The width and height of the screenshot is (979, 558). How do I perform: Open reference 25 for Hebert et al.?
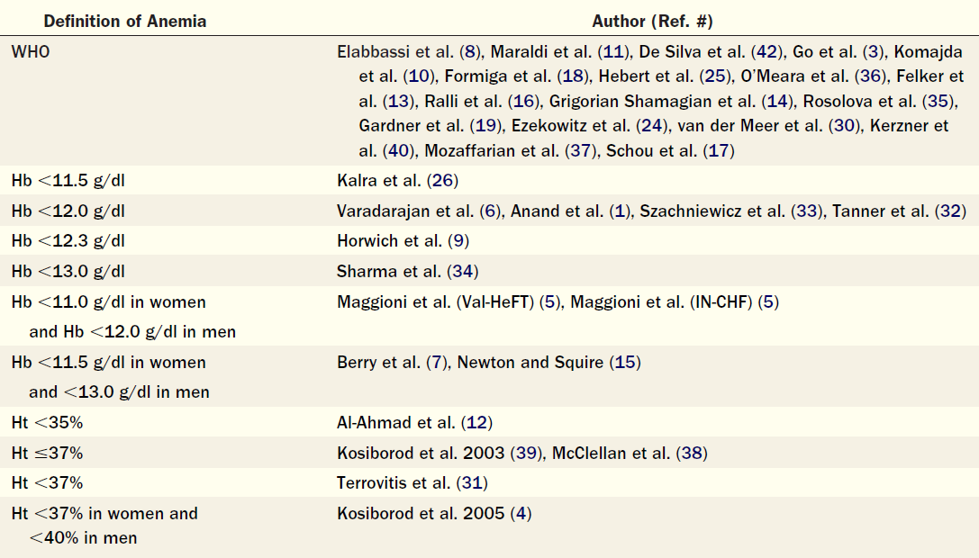pos(715,76)
